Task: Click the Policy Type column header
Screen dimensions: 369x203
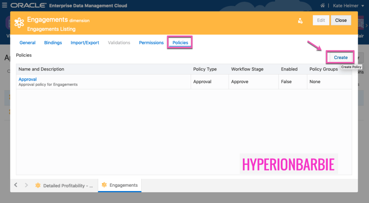Action: [205, 69]
